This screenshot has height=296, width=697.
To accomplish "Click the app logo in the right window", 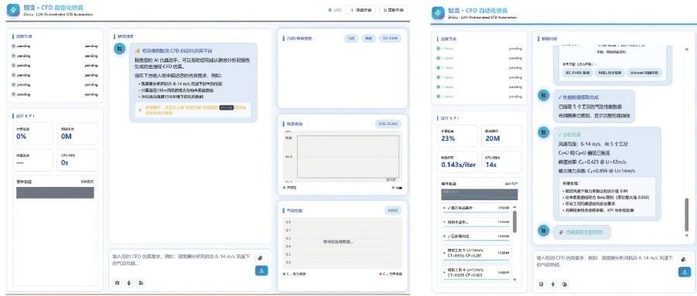I will tap(439, 13).
